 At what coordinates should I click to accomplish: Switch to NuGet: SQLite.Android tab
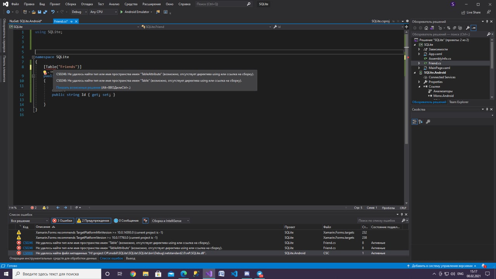point(26,21)
